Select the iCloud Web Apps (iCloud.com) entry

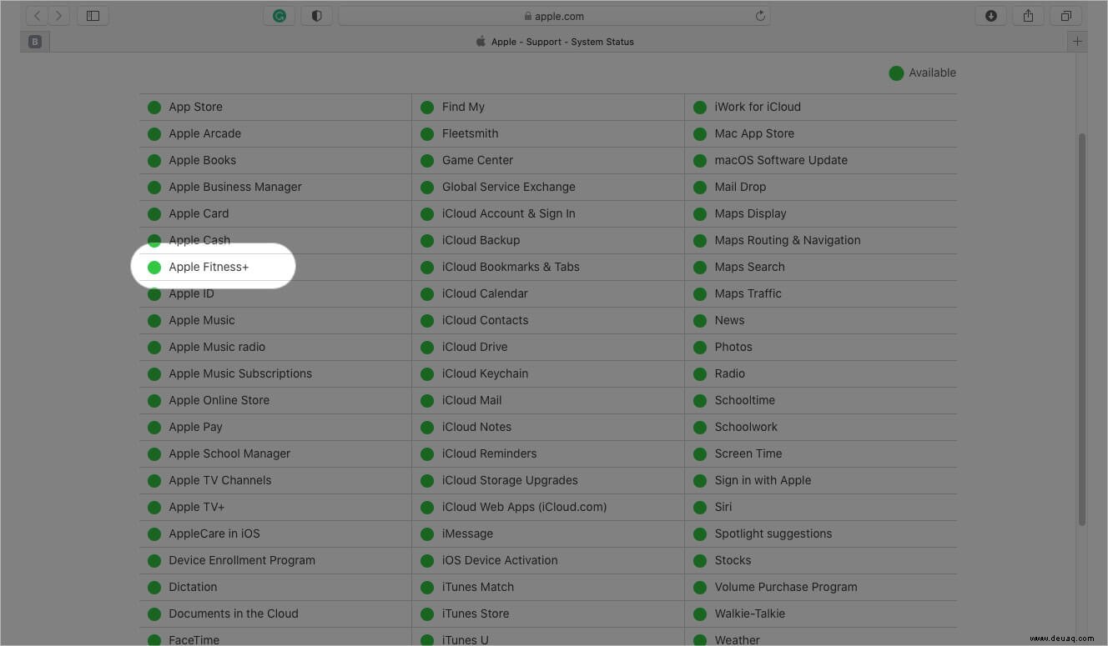coord(524,507)
